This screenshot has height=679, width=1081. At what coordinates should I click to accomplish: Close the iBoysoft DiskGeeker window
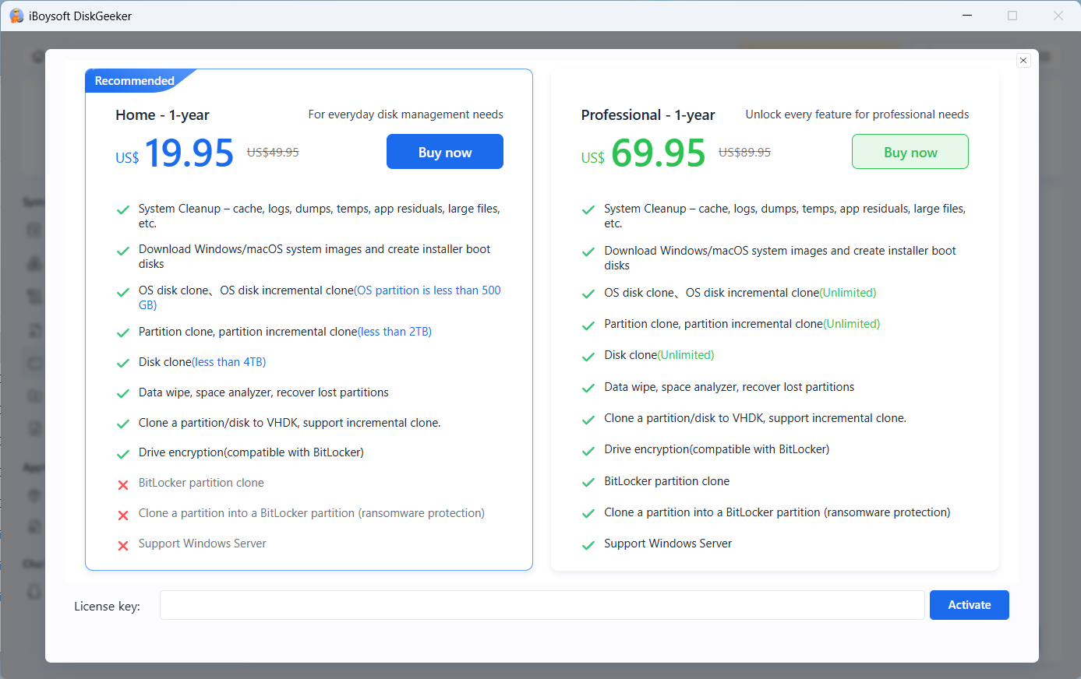tap(1058, 16)
